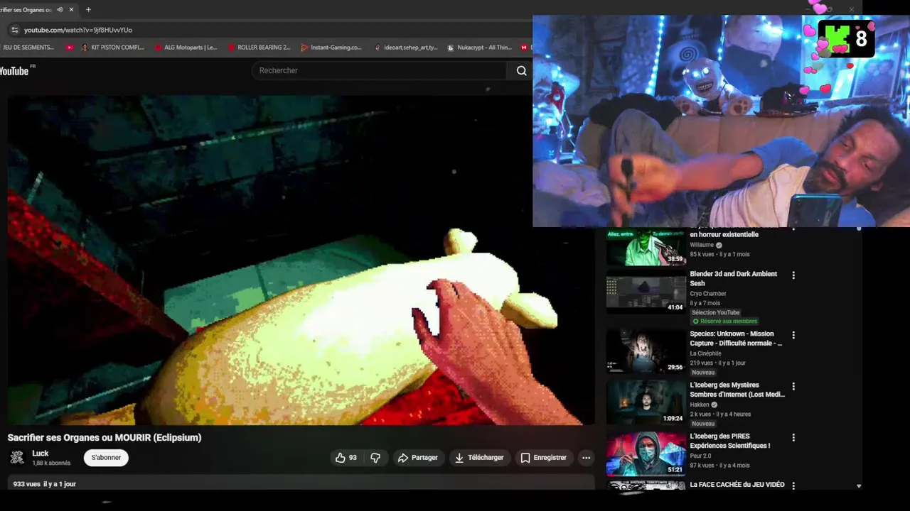Open the KIT PISTON COMPL bookmark
The height and width of the screenshot is (511, 910).
point(113,48)
